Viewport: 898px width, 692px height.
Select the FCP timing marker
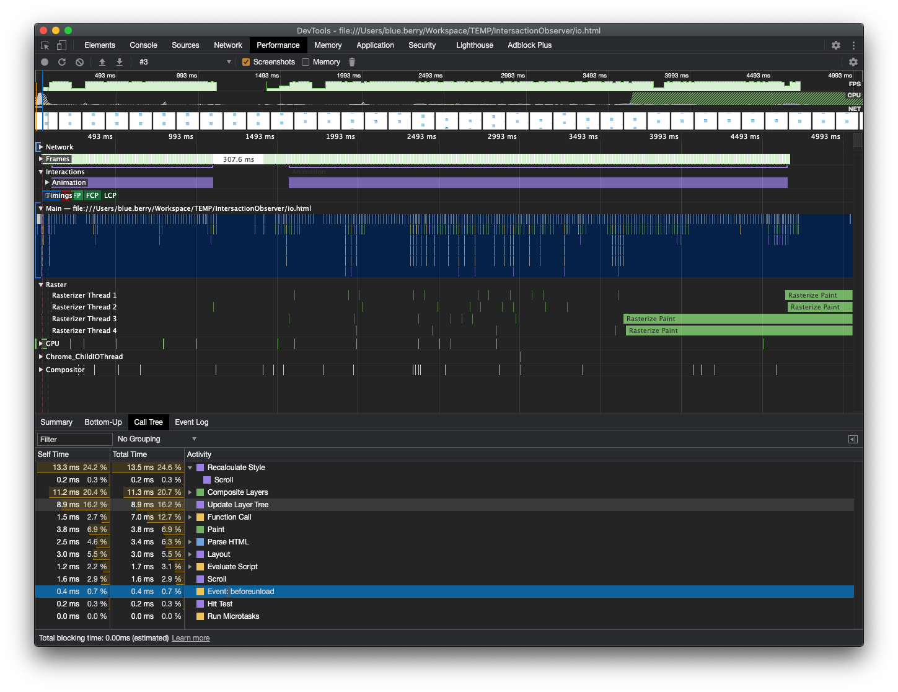92,195
